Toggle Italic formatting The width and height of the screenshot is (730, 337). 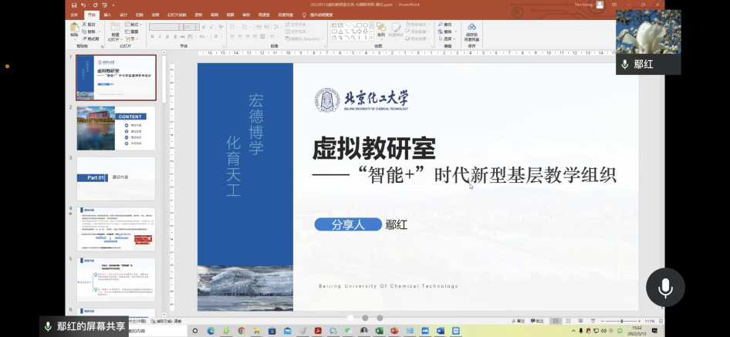tap(160, 36)
